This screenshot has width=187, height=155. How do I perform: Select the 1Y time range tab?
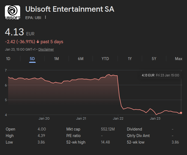(x=130, y=59)
